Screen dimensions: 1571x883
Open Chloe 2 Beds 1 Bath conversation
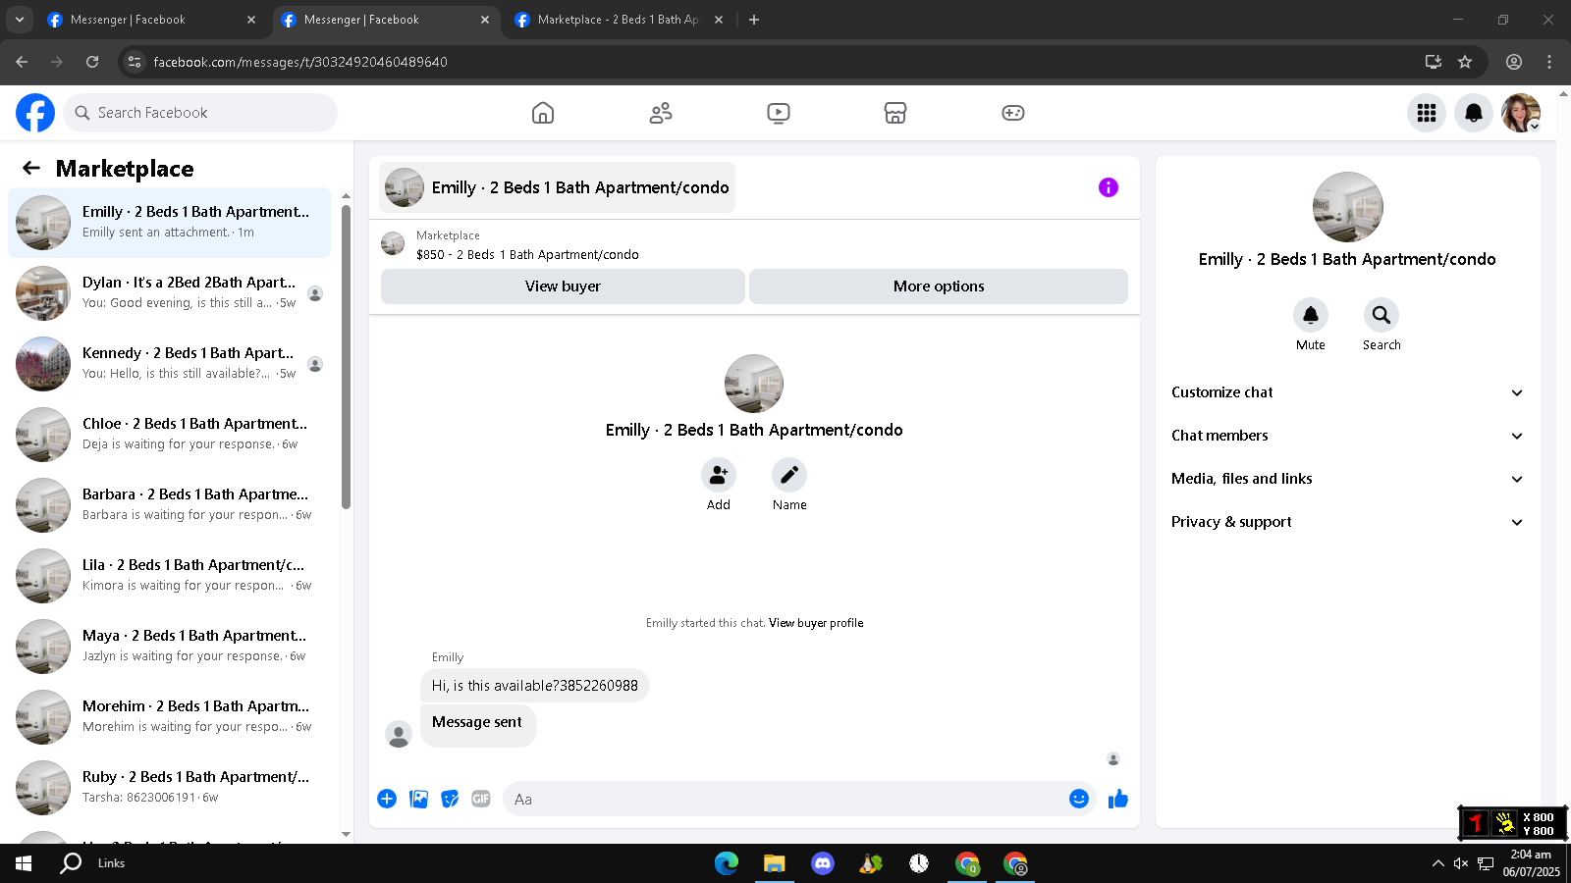(x=169, y=435)
